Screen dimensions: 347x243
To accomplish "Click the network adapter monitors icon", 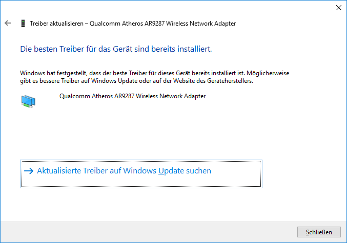I will point(28,101).
